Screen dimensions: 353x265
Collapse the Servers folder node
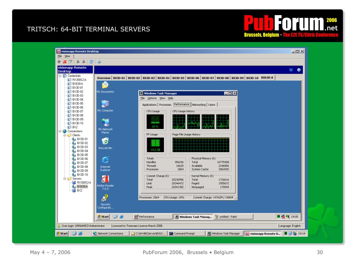(64, 179)
